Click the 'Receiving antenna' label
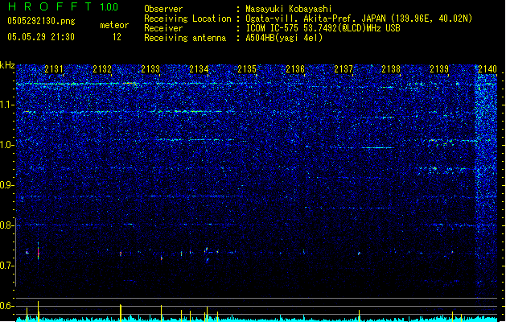 185,38
